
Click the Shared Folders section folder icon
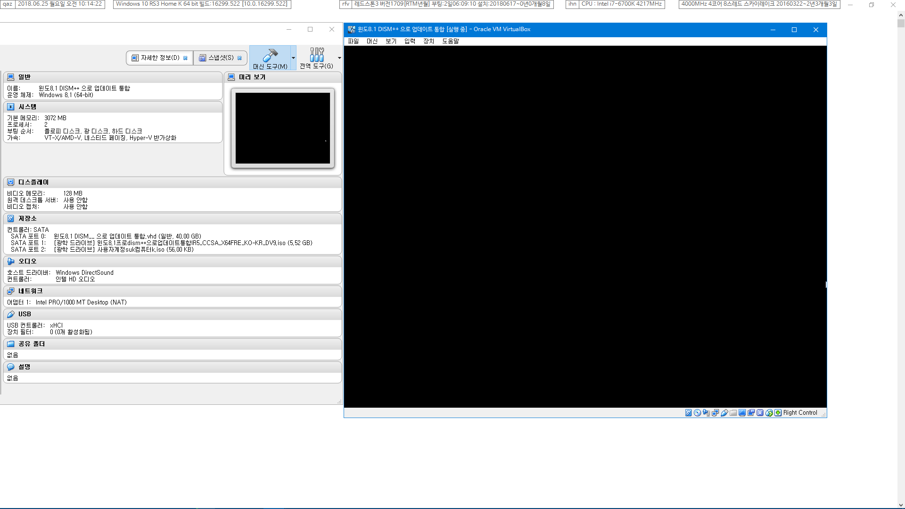[11, 344]
